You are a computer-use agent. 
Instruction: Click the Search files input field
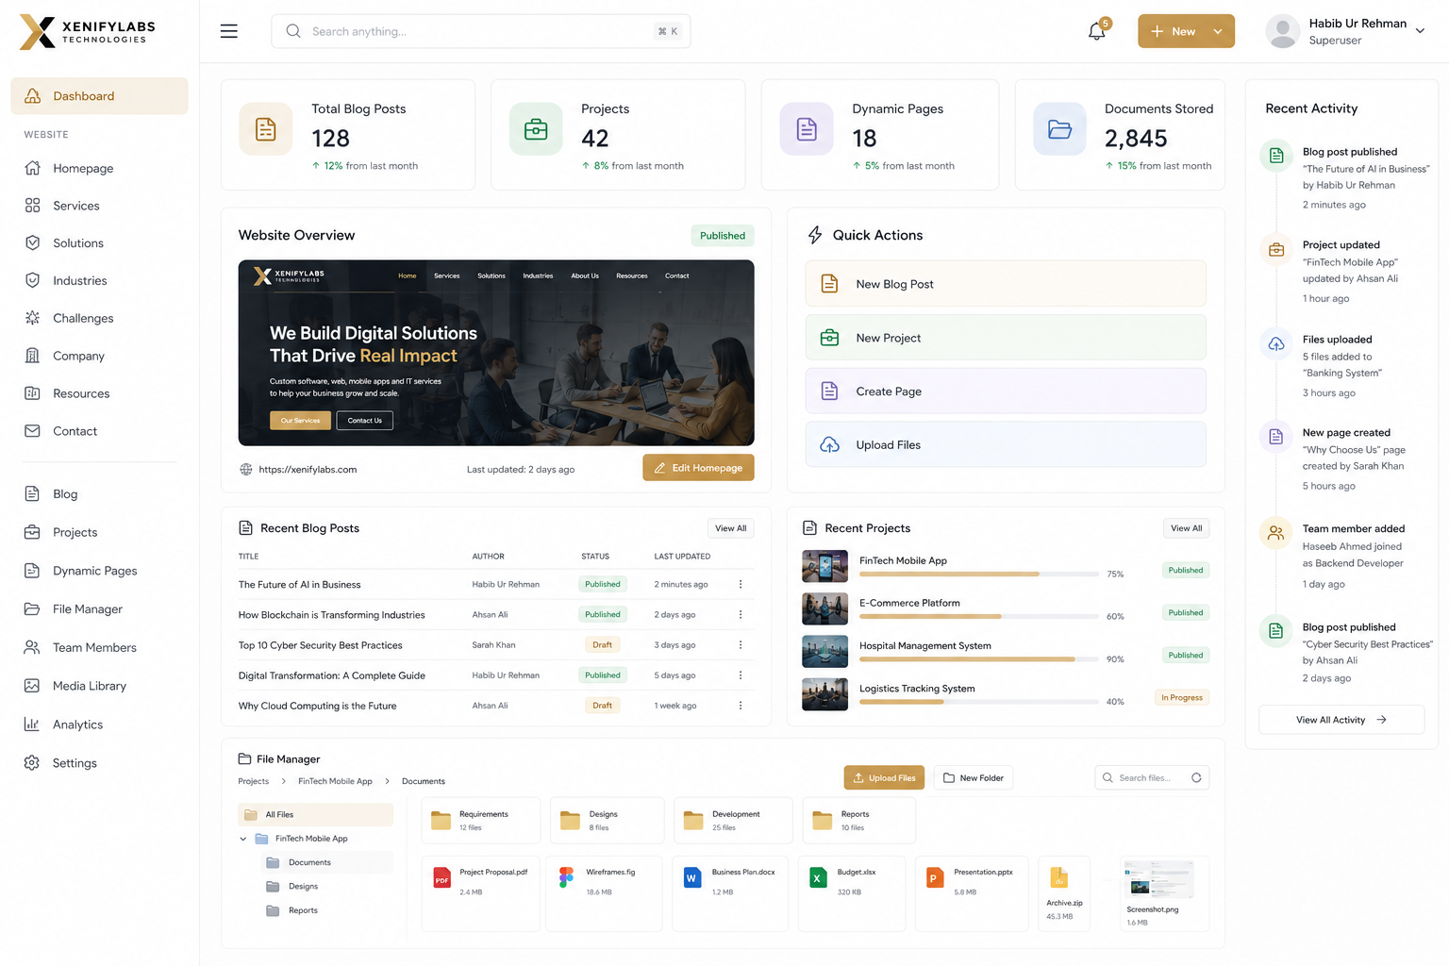[x=1152, y=778]
